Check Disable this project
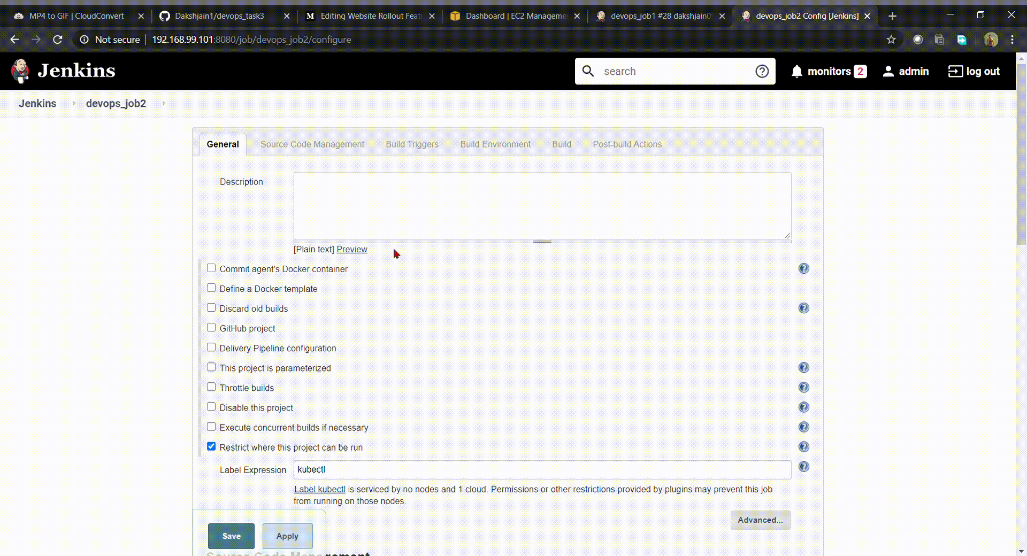The image size is (1027, 556). pyautogui.click(x=211, y=407)
